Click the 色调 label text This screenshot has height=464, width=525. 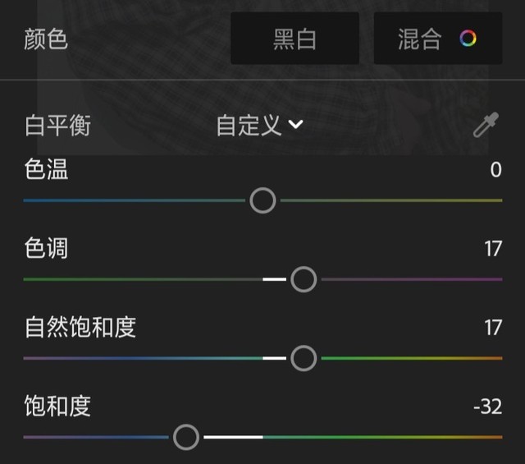click(x=47, y=249)
